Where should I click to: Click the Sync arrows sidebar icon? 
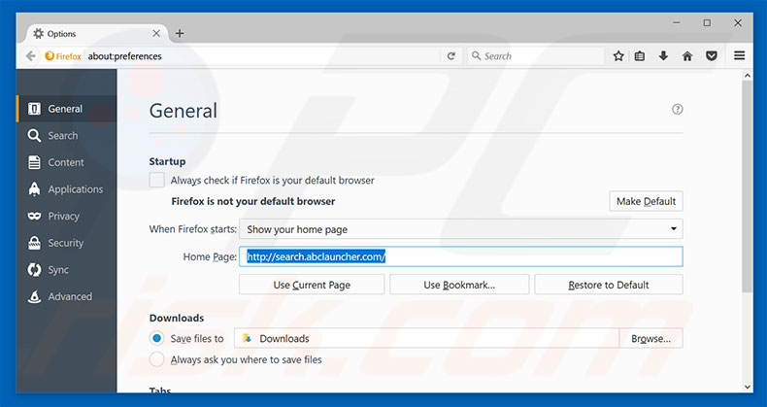click(34, 269)
